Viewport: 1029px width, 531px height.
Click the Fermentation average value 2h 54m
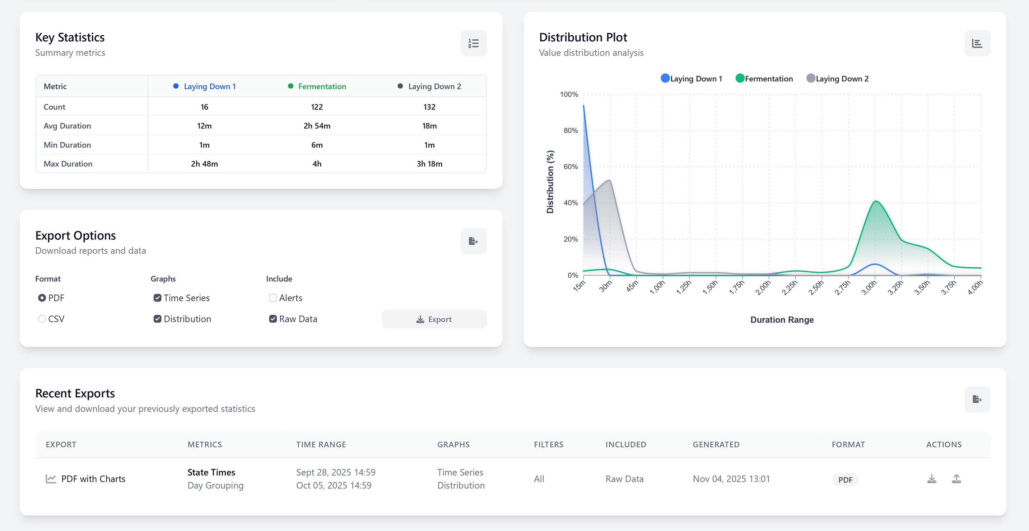coord(317,126)
